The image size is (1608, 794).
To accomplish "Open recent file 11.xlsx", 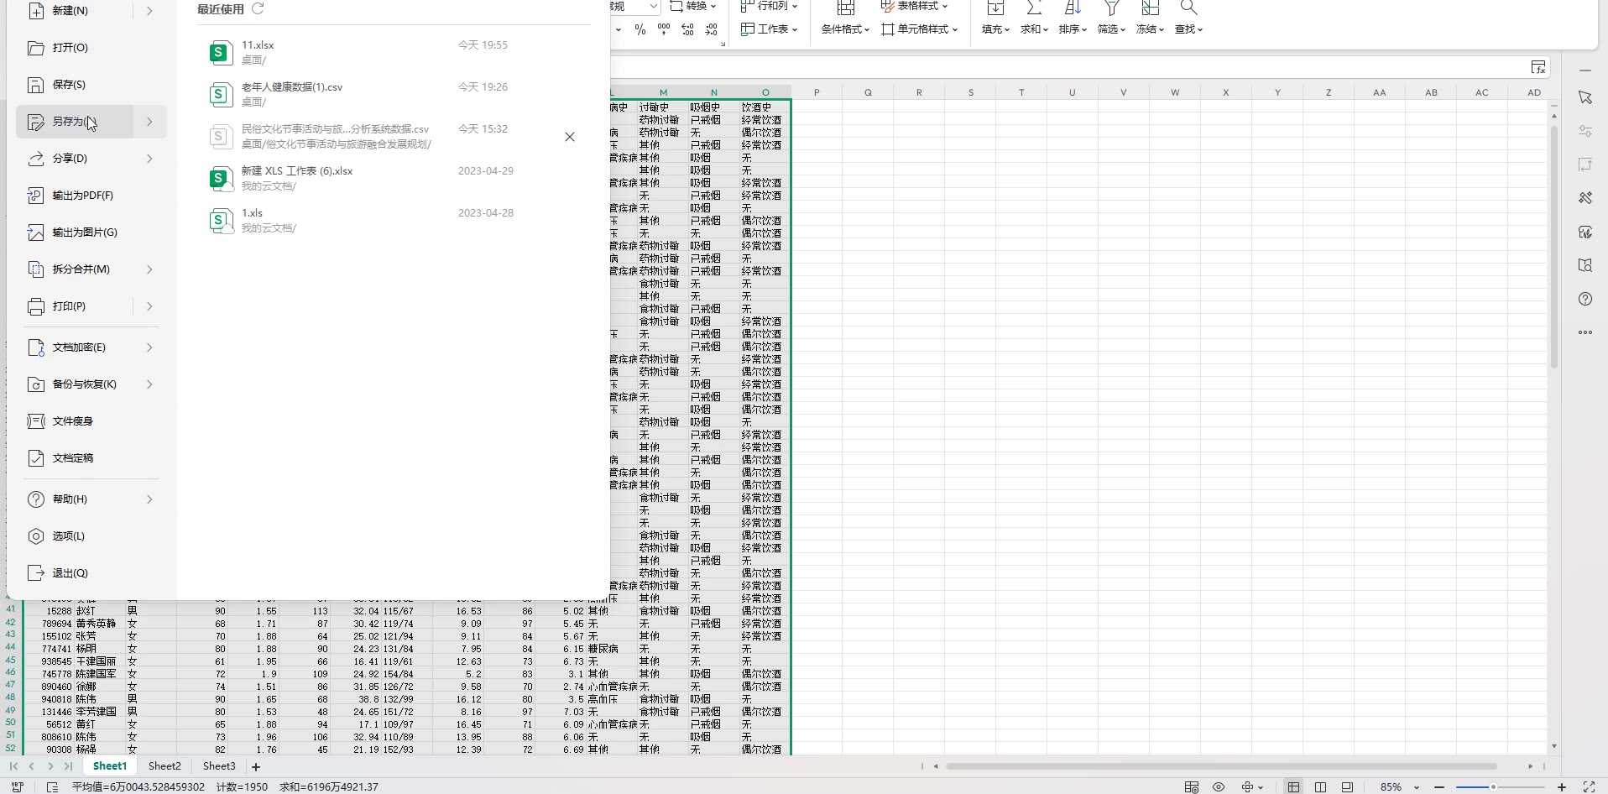I will coord(258,45).
